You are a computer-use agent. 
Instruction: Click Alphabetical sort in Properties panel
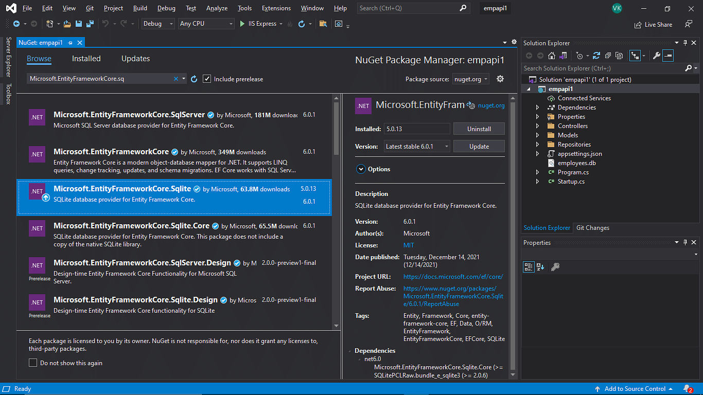(x=540, y=266)
